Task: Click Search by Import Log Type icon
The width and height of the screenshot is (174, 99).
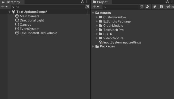Action: point(161,7)
